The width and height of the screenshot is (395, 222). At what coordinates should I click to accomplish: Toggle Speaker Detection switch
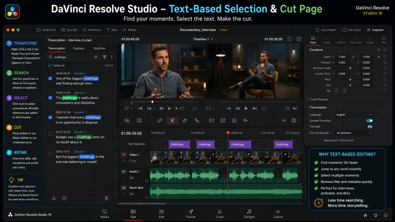pos(370,121)
